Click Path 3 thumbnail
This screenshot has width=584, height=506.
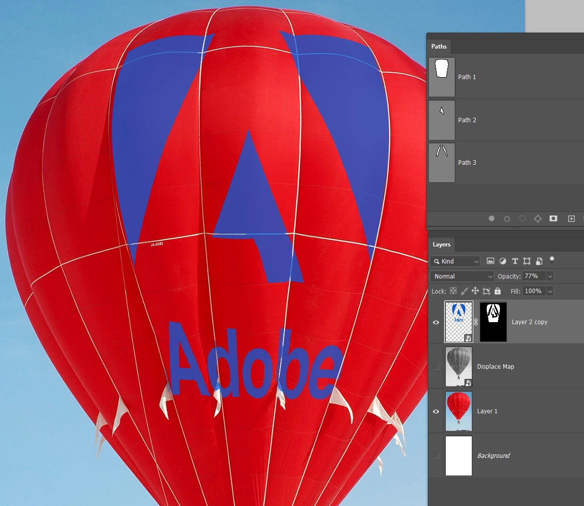point(442,163)
